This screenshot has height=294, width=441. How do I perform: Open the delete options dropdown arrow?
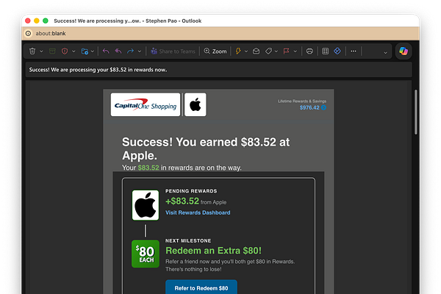[x=41, y=51]
